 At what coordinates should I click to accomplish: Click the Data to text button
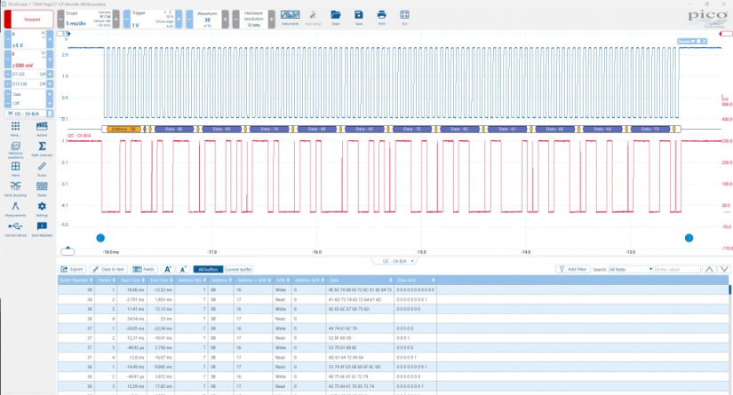108,270
